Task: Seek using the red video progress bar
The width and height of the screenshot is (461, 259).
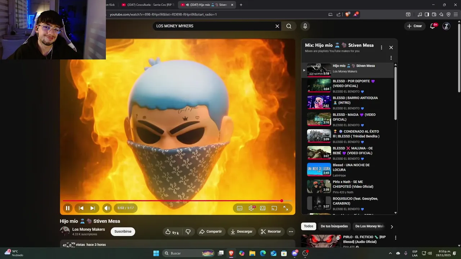Action: click(x=177, y=201)
